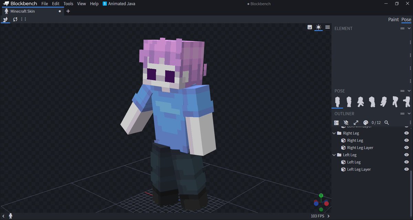413x220 pixels.
Task: Select the sitting pose
Action: (383, 102)
